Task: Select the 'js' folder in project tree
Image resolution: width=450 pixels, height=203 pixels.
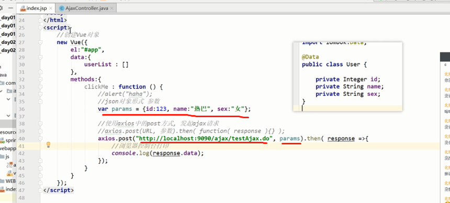Action: (x=7, y=156)
